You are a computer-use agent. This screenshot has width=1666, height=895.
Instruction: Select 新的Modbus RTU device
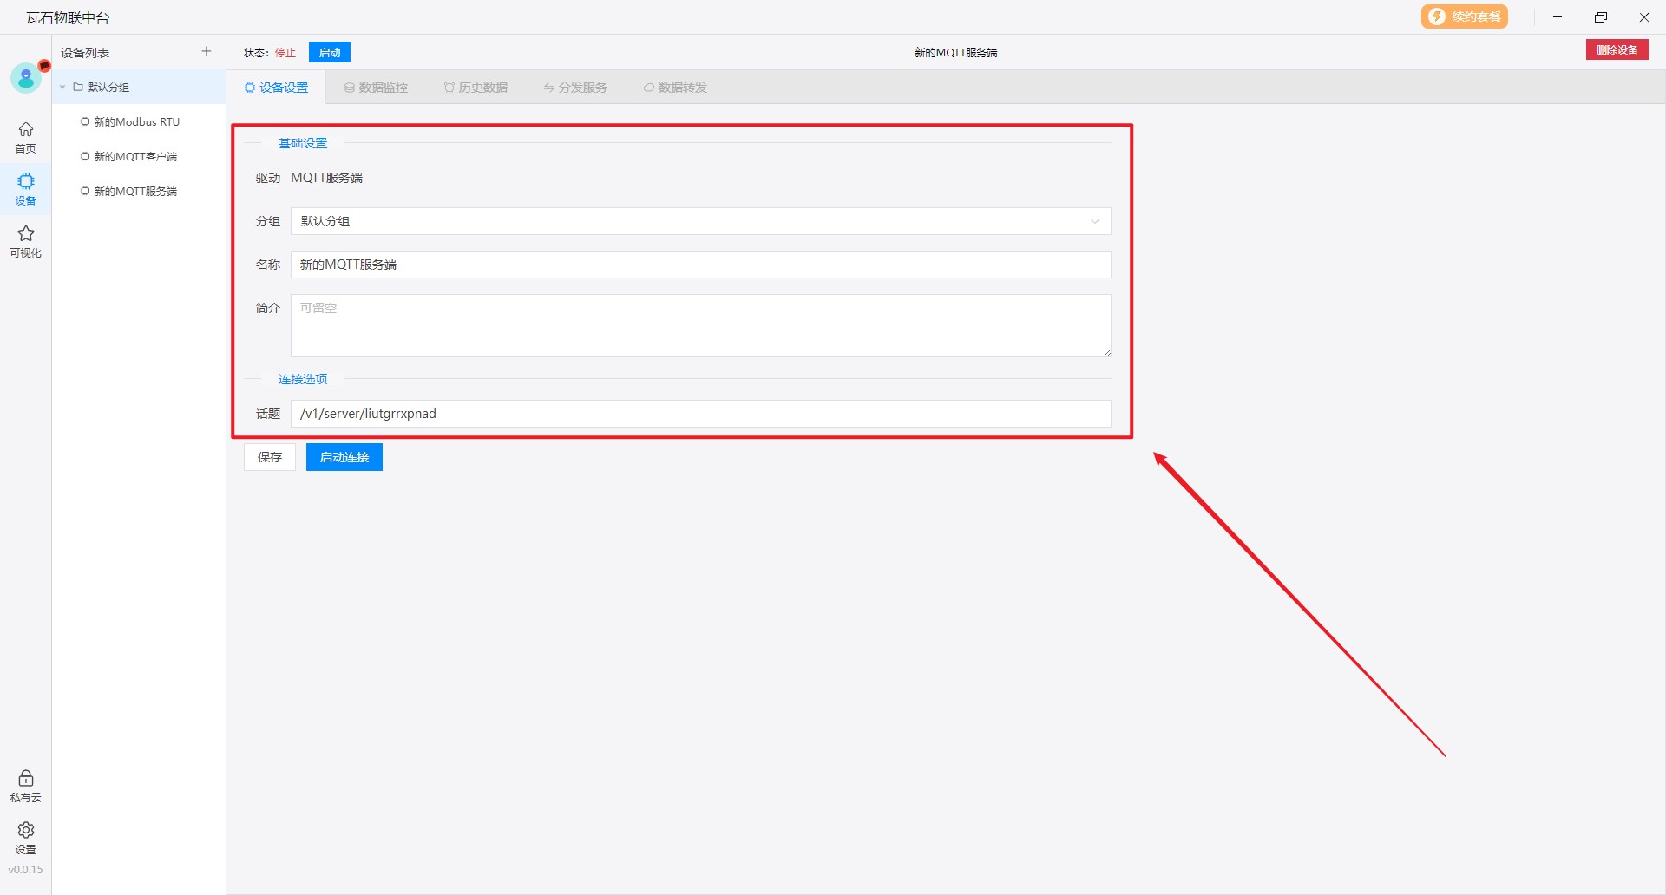pyautogui.click(x=136, y=122)
